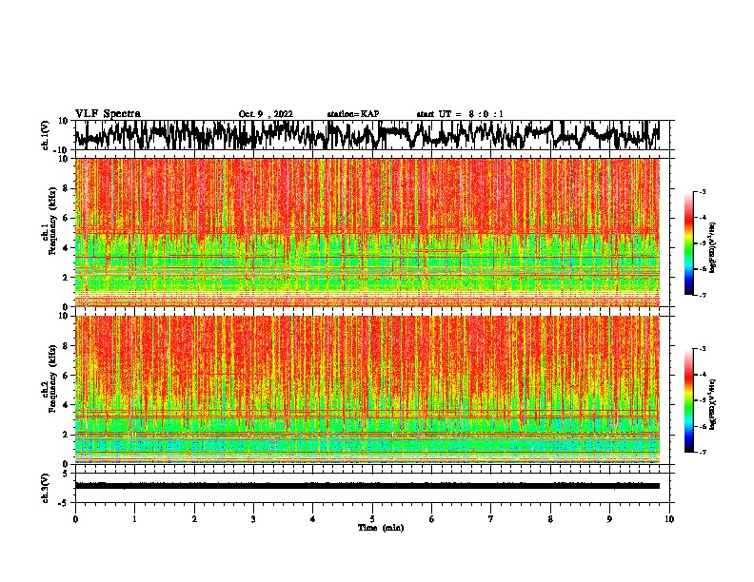
Task: Click the date text "Oct. 9 , 2022"
Action: coord(266,114)
